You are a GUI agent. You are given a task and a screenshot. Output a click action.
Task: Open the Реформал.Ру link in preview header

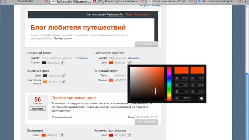tap(115, 14)
